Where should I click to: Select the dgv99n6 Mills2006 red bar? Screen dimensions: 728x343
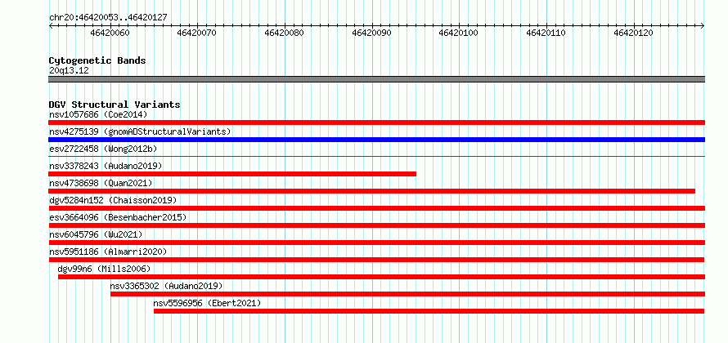381,277
